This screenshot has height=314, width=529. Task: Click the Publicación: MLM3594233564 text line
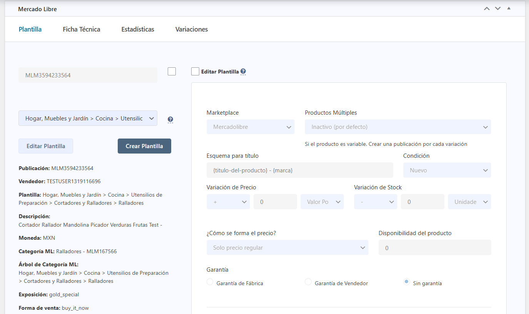pos(56,168)
